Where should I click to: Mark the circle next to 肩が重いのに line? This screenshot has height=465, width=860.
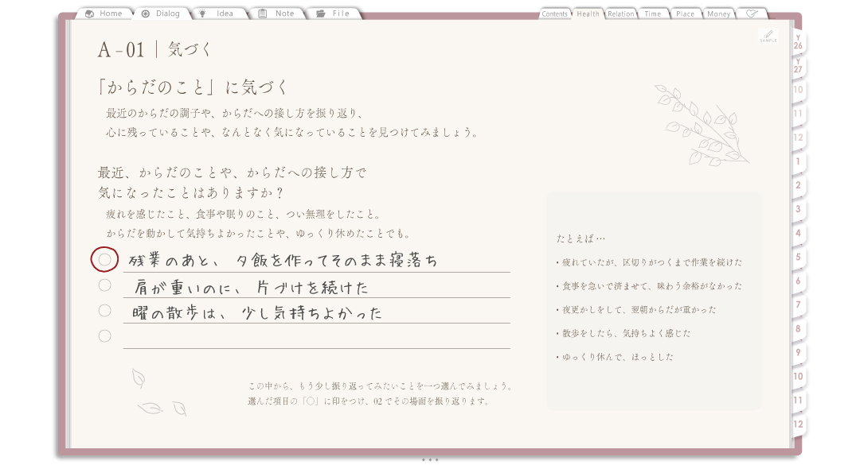[x=105, y=285]
